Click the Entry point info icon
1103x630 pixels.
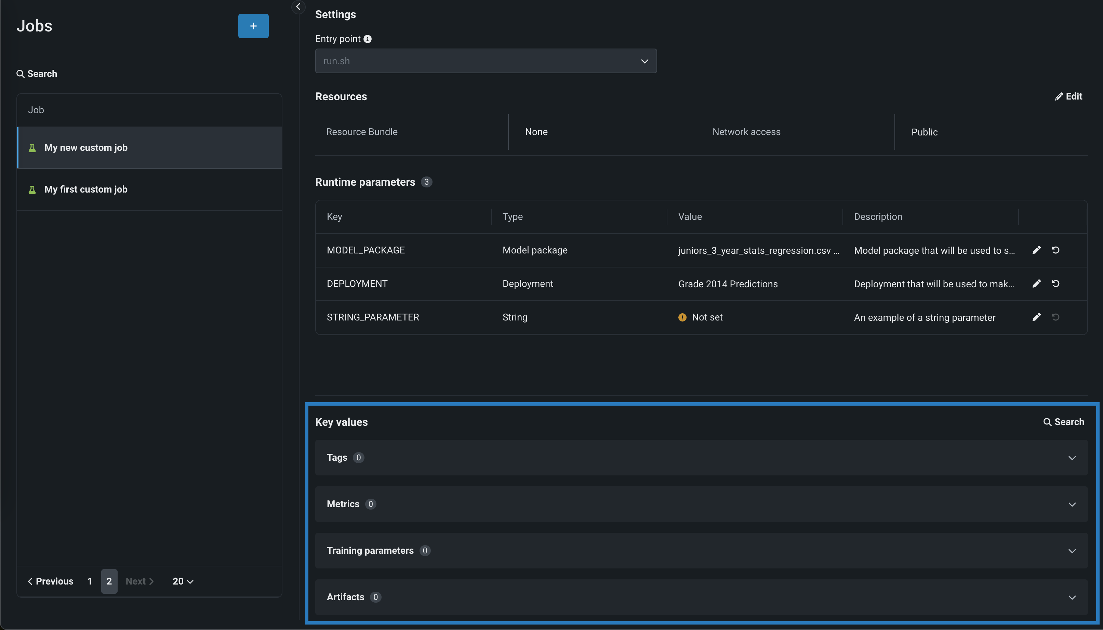pyautogui.click(x=367, y=39)
